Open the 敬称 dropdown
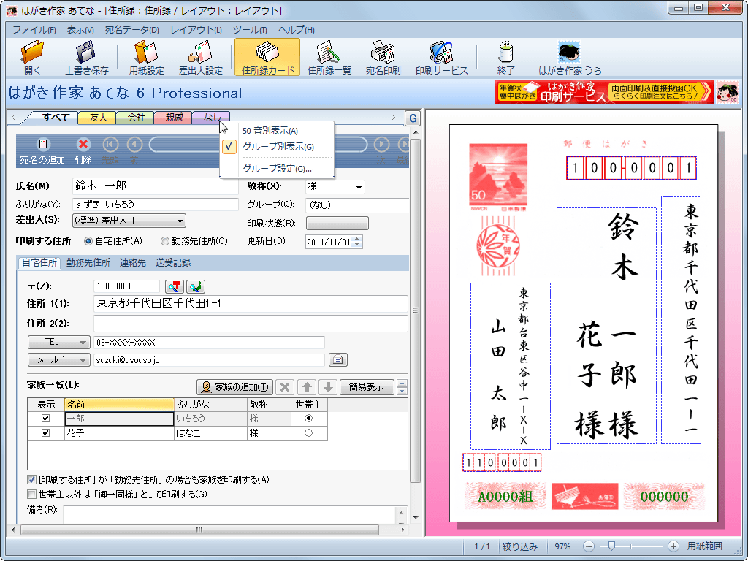 [359, 188]
